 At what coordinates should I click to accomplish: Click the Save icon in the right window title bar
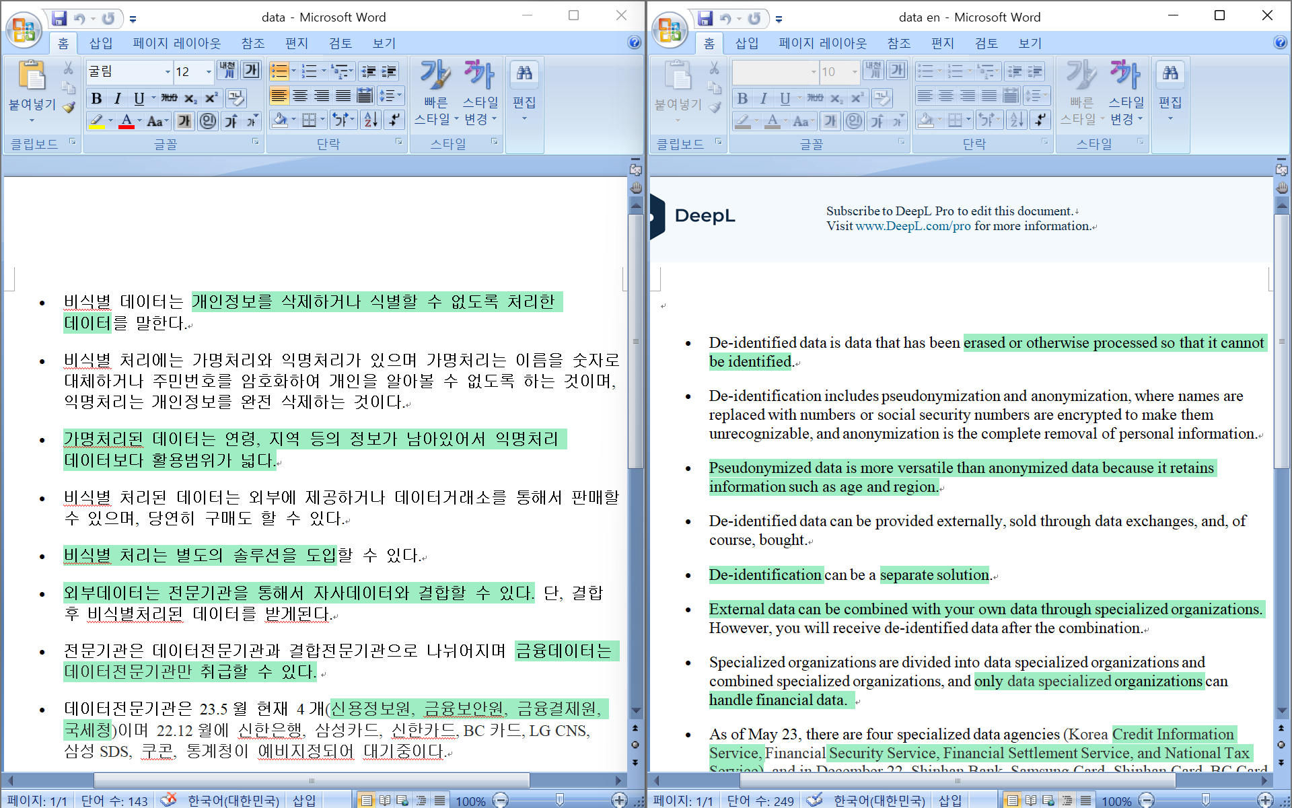tap(705, 18)
